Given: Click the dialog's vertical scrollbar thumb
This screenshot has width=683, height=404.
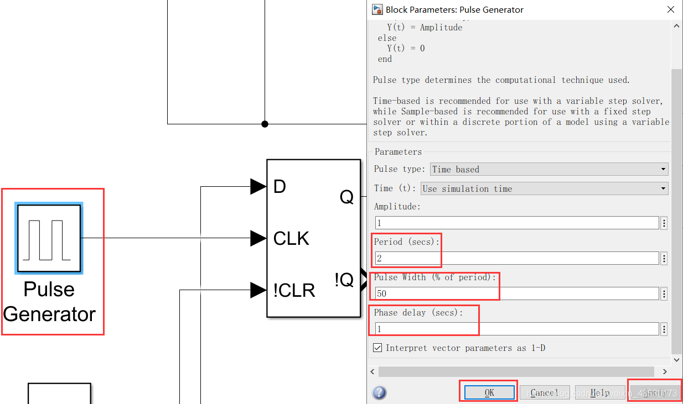Looking at the screenshot, I should pyautogui.click(x=676, y=211).
